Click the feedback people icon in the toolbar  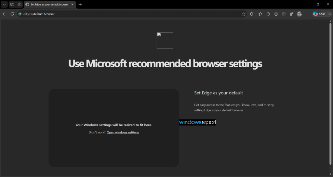292,14
